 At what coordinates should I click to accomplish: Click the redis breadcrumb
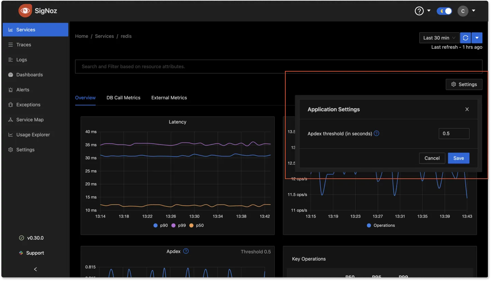(126, 36)
